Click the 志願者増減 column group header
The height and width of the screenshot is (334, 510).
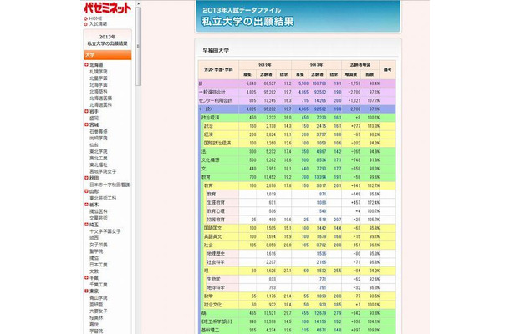point(360,65)
